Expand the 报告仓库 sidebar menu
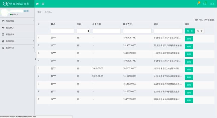This screenshot has height=118, width=217. click(17, 21)
